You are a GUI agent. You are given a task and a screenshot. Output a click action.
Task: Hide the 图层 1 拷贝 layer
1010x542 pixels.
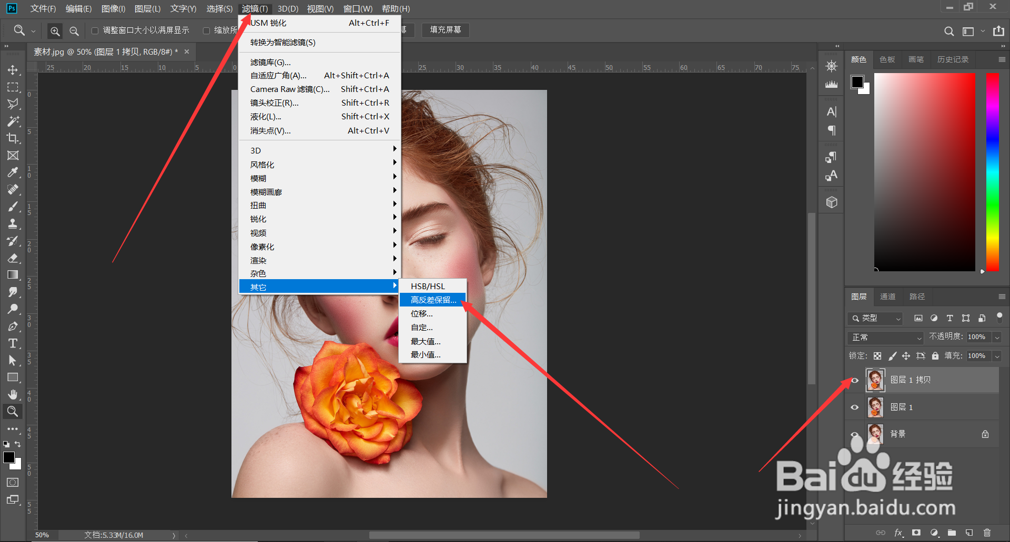(855, 380)
